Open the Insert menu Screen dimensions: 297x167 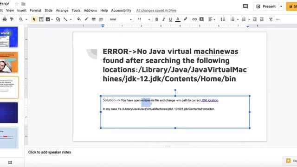pos(22,10)
